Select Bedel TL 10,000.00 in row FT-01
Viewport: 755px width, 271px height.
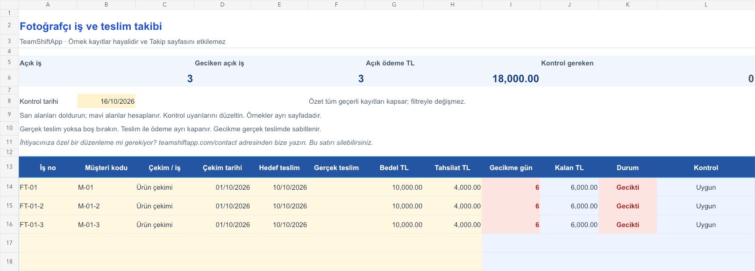[x=394, y=187]
